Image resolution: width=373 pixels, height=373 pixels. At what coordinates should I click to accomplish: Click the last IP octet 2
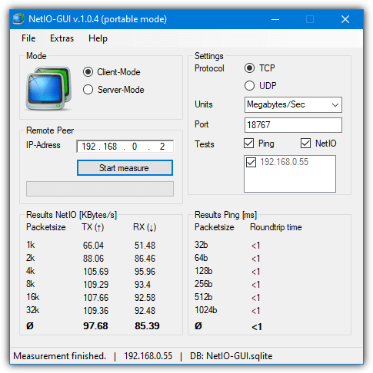(x=162, y=147)
